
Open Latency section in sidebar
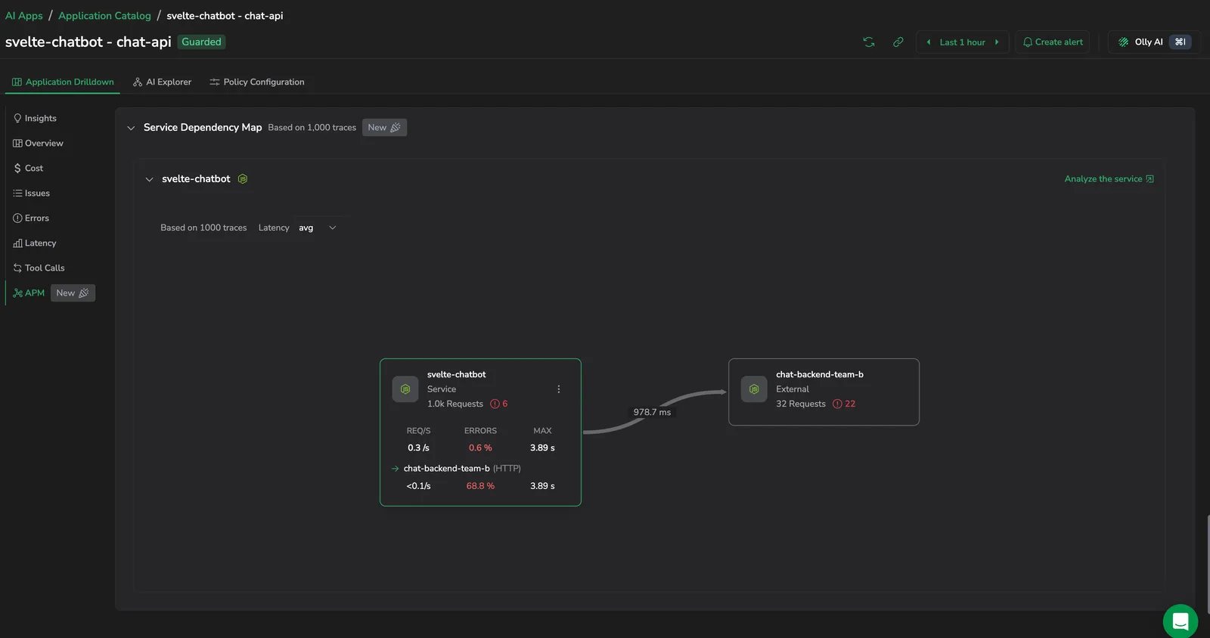pyautogui.click(x=34, y=243)
